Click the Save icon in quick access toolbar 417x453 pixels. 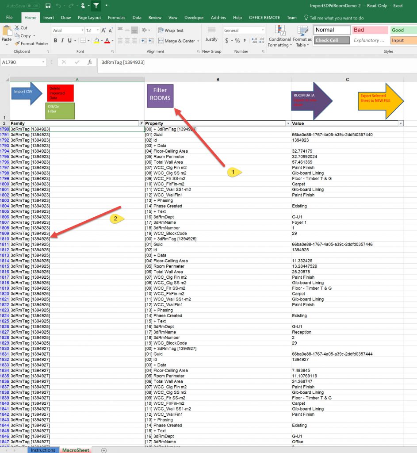pyautogui.click(x=48, y=6)
